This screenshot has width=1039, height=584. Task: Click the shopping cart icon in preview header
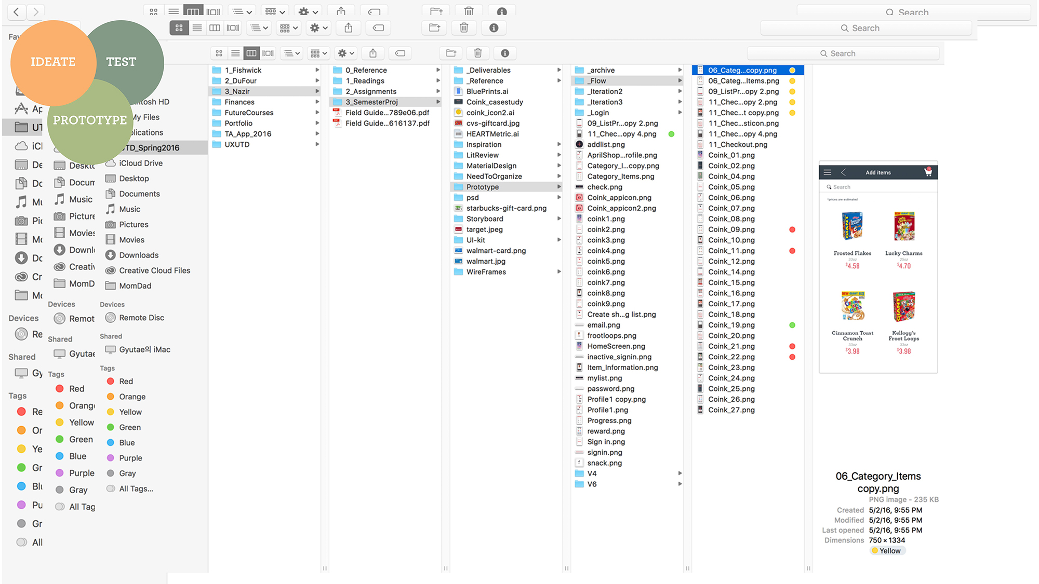tap(928, 172)
